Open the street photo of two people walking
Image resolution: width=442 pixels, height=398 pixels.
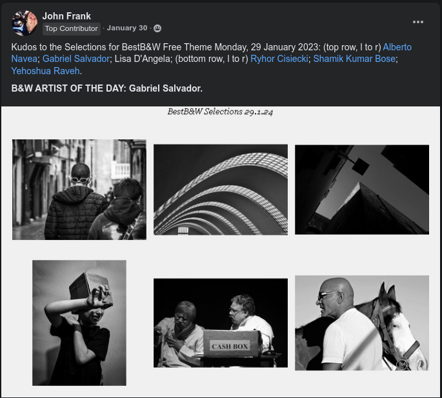(x=79, y=189)
